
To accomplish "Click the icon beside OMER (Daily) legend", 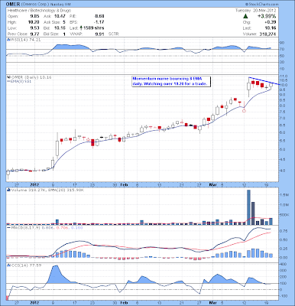I will coord(8,76).
